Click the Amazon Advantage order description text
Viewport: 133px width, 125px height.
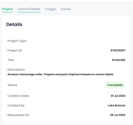point(60,74)
